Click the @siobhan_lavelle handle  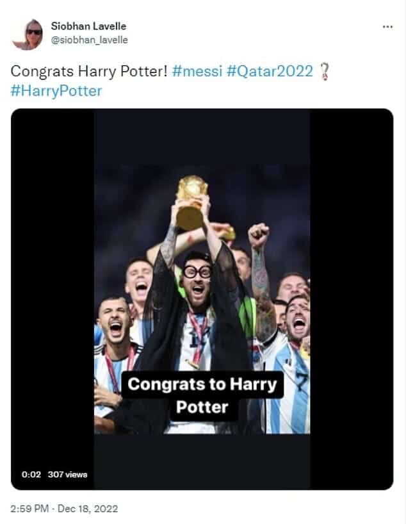point(89,40)
